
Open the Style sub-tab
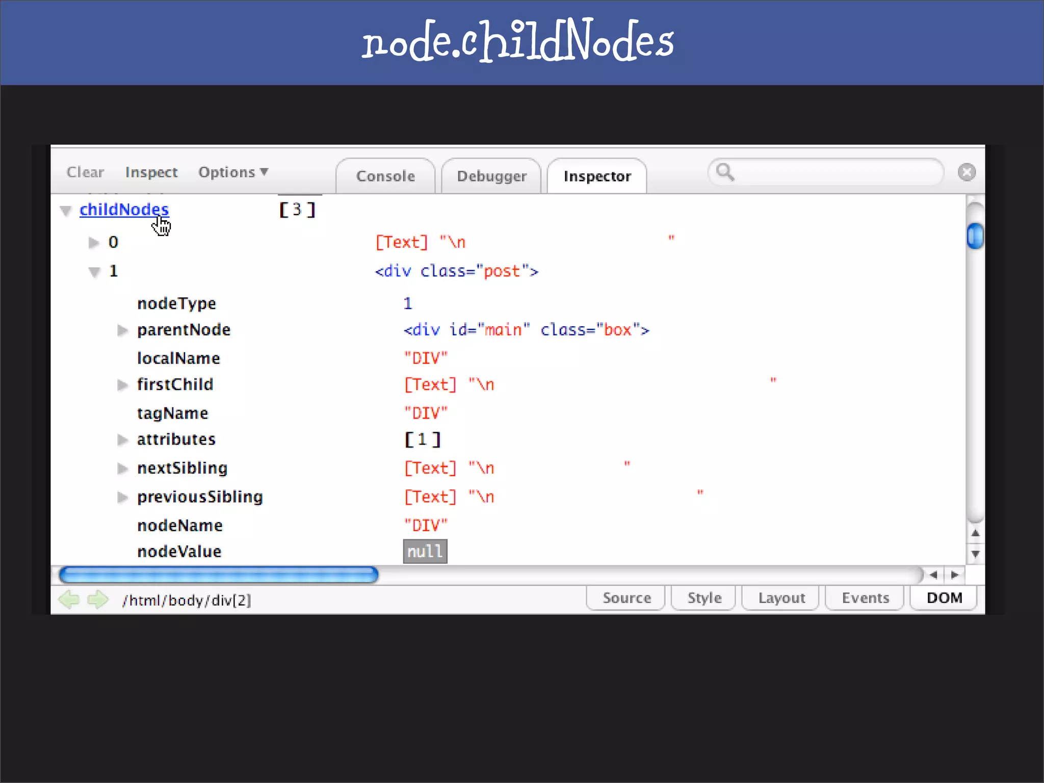click(x=704, y=598)
